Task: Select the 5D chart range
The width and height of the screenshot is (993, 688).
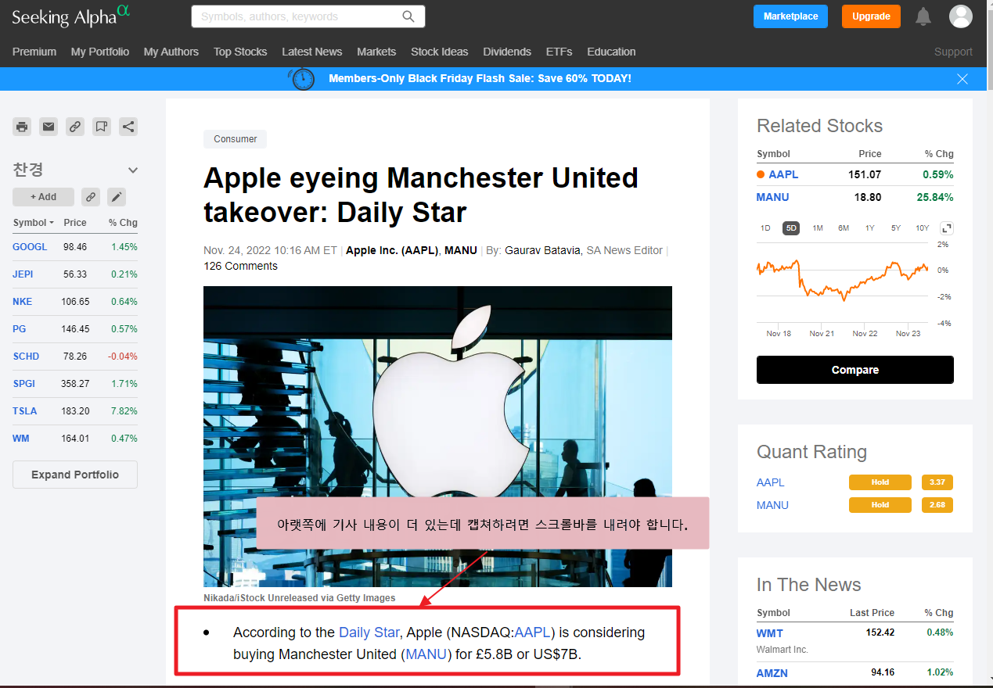Action: 791,228
